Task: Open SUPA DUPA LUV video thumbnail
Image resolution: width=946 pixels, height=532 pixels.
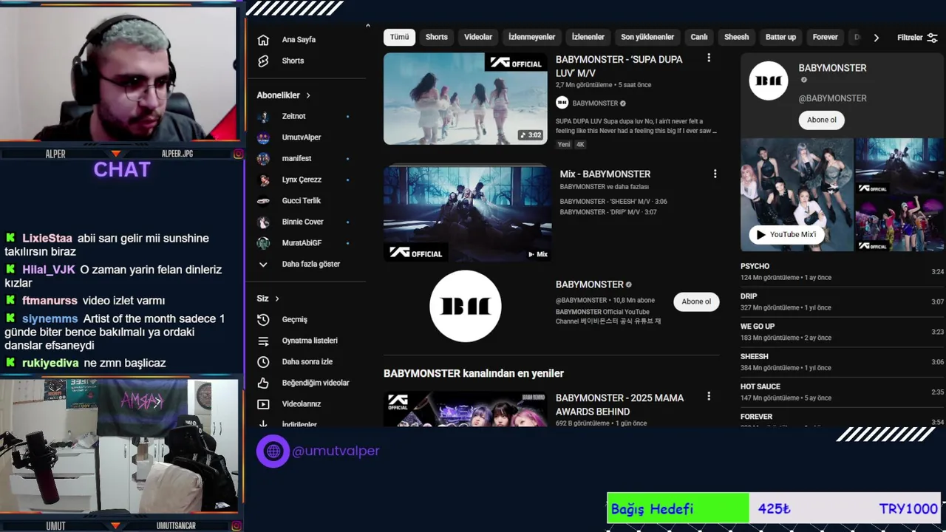Action: coord(466,98)
